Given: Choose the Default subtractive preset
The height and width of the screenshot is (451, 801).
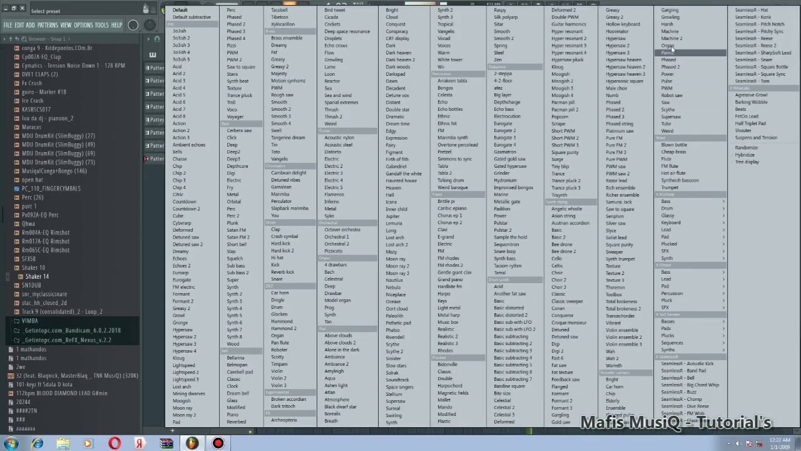Looking at the screenshot, I should click(191, 17).
